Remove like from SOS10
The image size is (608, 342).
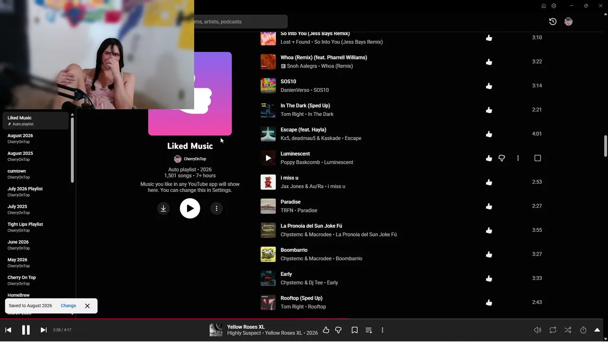tap(489, 86)
